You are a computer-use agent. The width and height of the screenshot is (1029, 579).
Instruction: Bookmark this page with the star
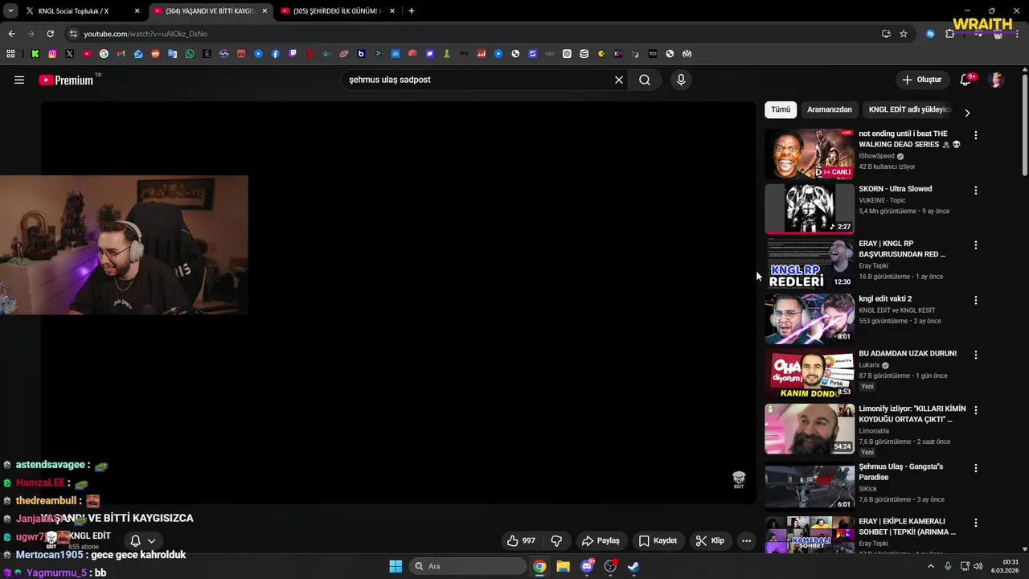tap(904, 34)
